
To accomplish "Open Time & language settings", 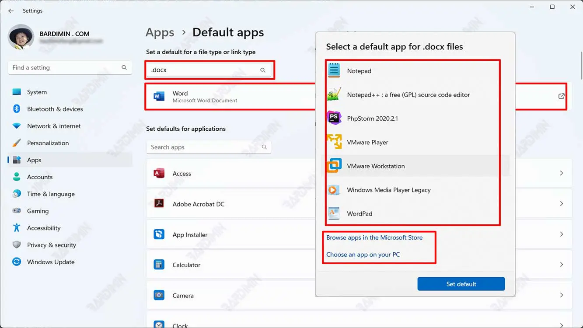I will click(x=70, y=194).
